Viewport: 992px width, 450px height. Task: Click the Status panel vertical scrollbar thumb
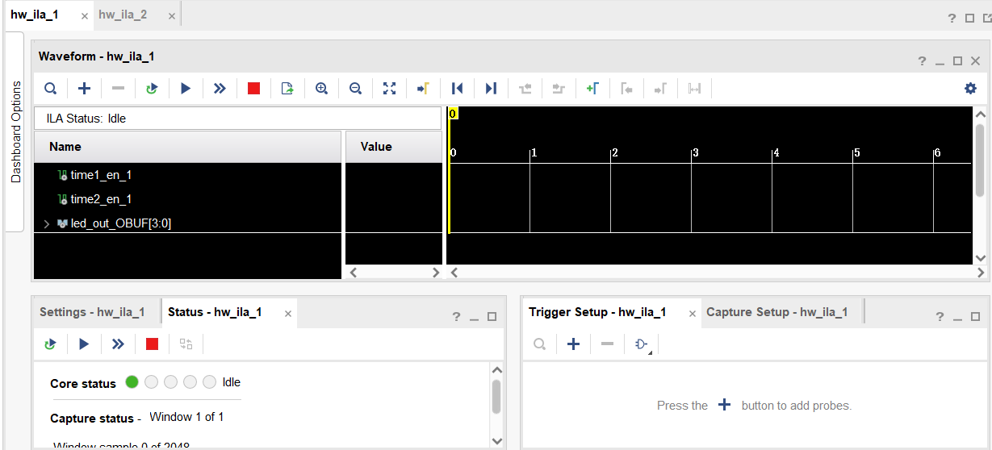tap(496, 396)
